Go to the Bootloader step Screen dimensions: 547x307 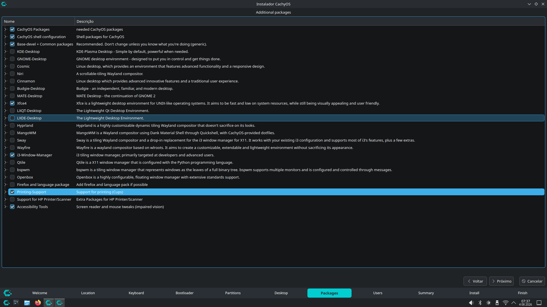pos(185,293)
